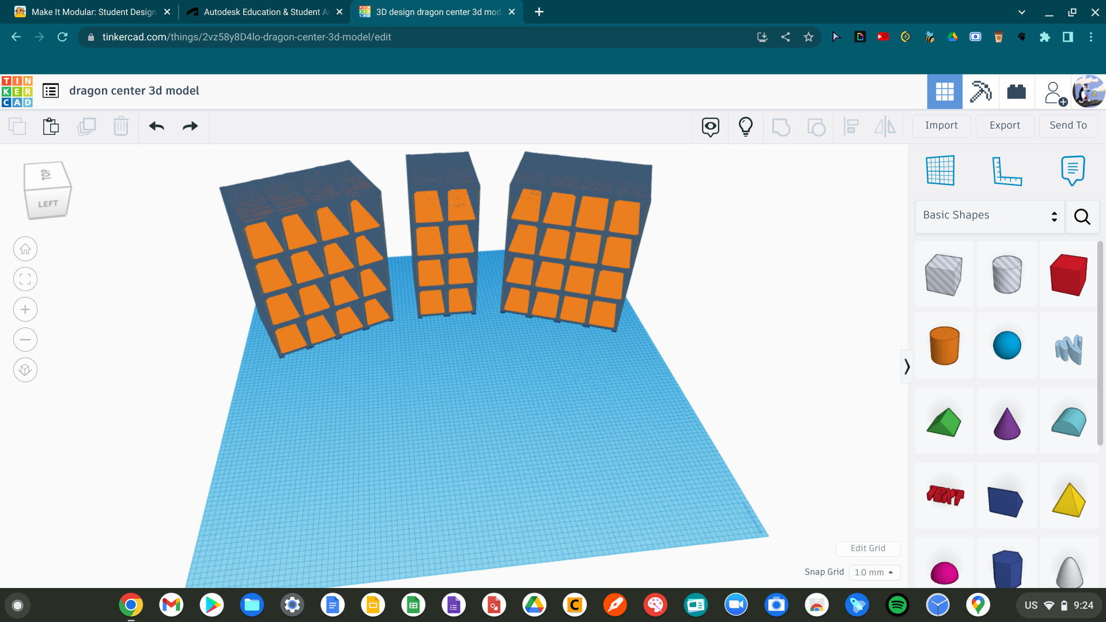
Task: Open the browser tab search dropdown
Action: click(1022, 12)
